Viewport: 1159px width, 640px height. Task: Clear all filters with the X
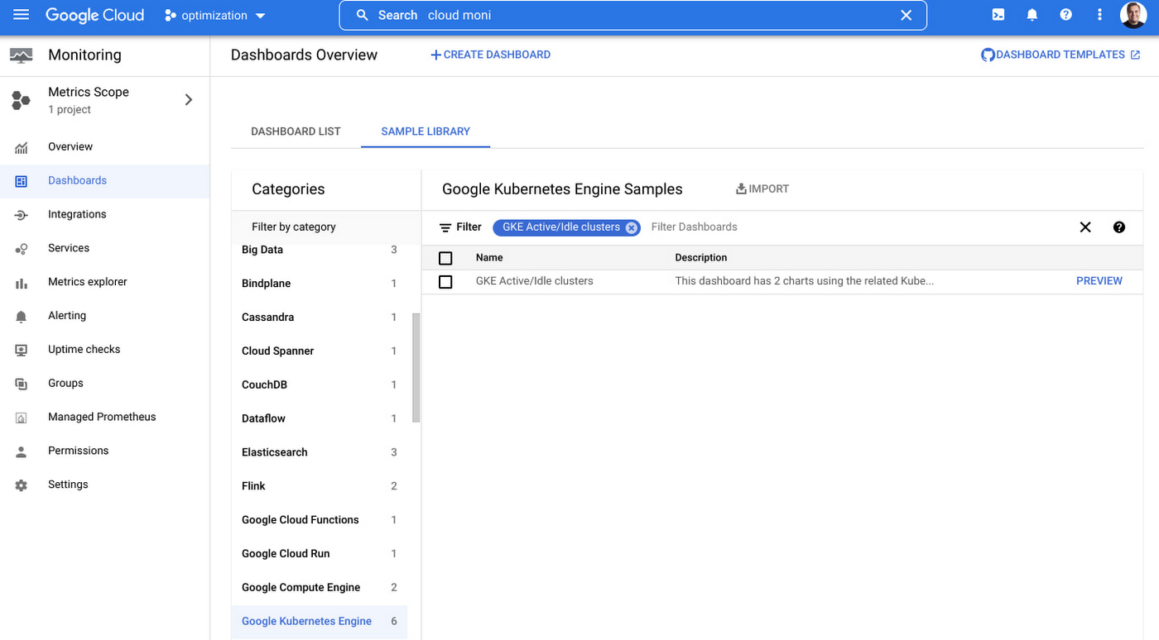point(1085,227)
